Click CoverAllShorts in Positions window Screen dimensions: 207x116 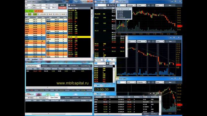click(74, 66)
